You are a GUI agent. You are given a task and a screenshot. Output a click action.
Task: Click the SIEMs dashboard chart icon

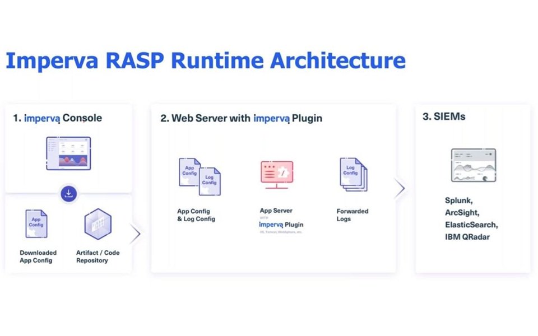(x=473, y=165)
